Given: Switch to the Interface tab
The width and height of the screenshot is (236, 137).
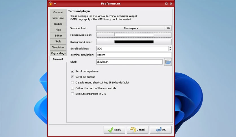Looking at the screenshot, I should point(58,18).
